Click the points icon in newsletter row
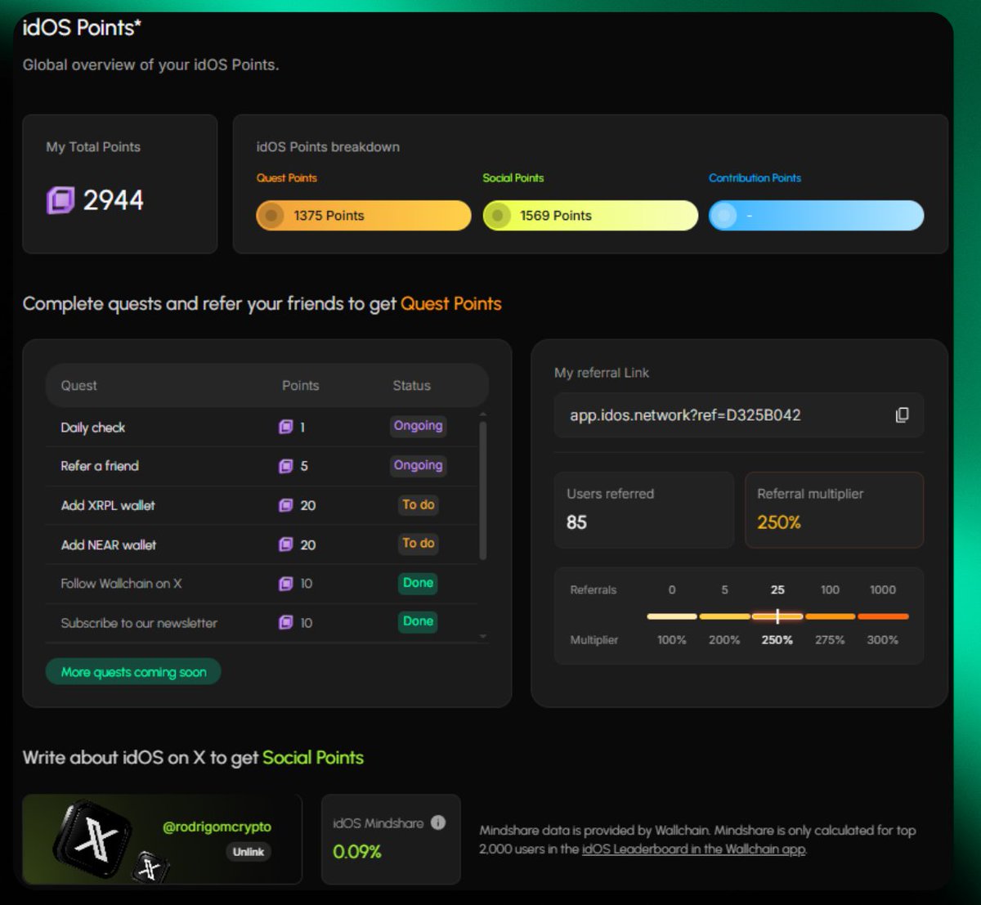This screenshot has height=905, width=981. 285,623
